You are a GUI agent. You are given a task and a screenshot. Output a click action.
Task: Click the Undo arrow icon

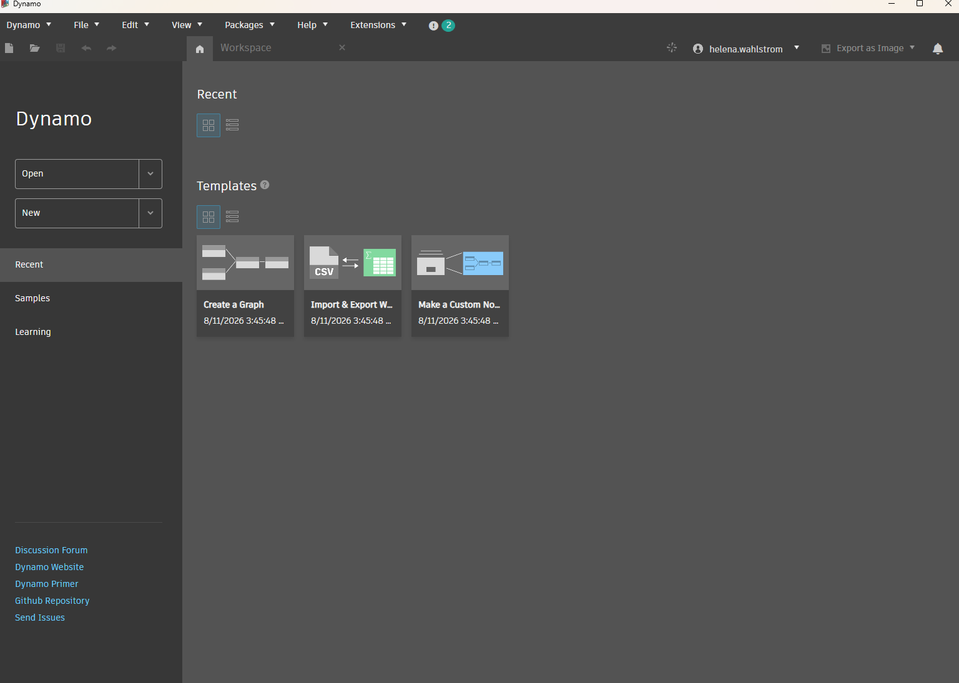(x=86, y=48)
